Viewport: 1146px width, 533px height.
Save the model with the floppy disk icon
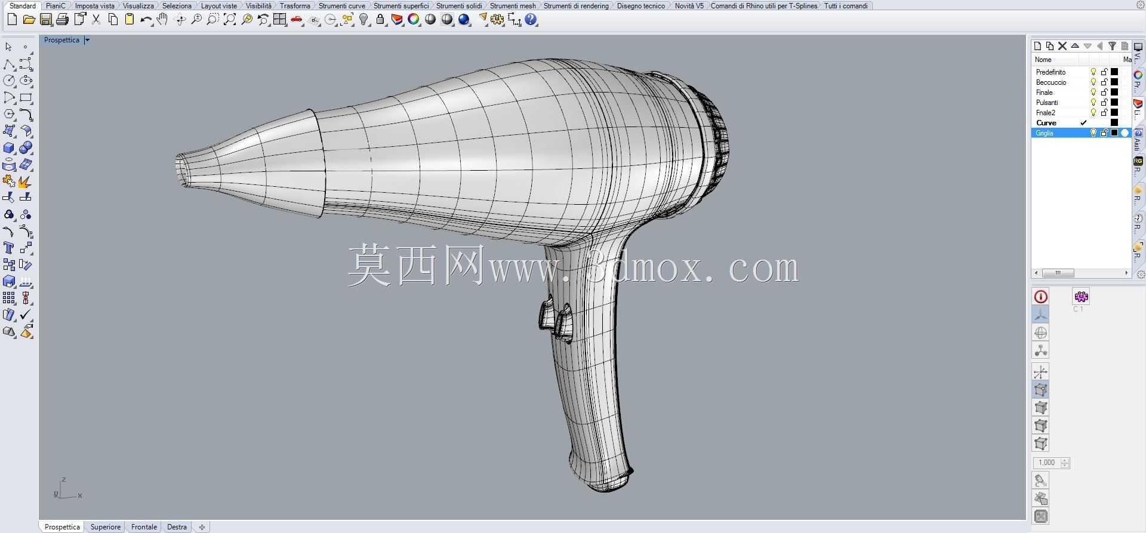click(45, 20)
